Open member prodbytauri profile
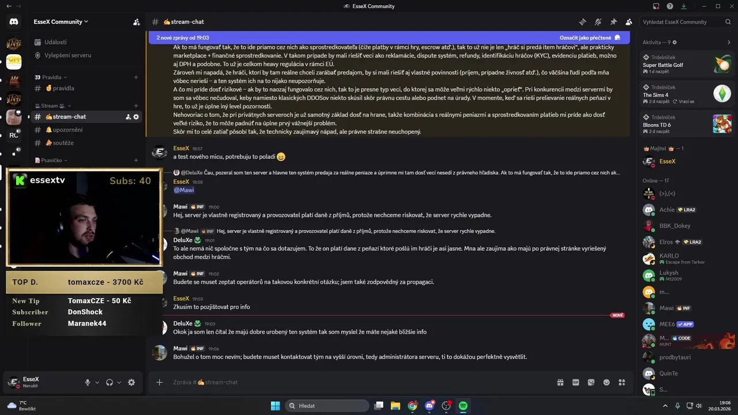Screen dimensions: 738x415 [688, 357]
